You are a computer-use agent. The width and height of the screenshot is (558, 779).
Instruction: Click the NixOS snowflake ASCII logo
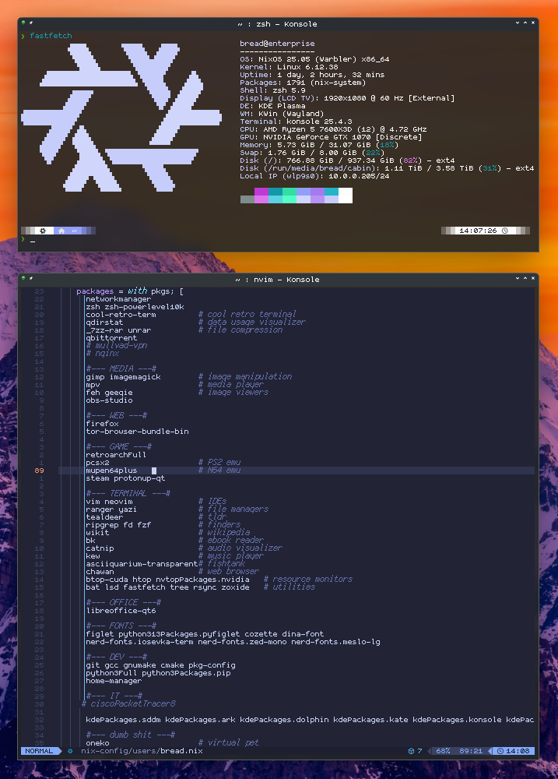click(121, 118)
